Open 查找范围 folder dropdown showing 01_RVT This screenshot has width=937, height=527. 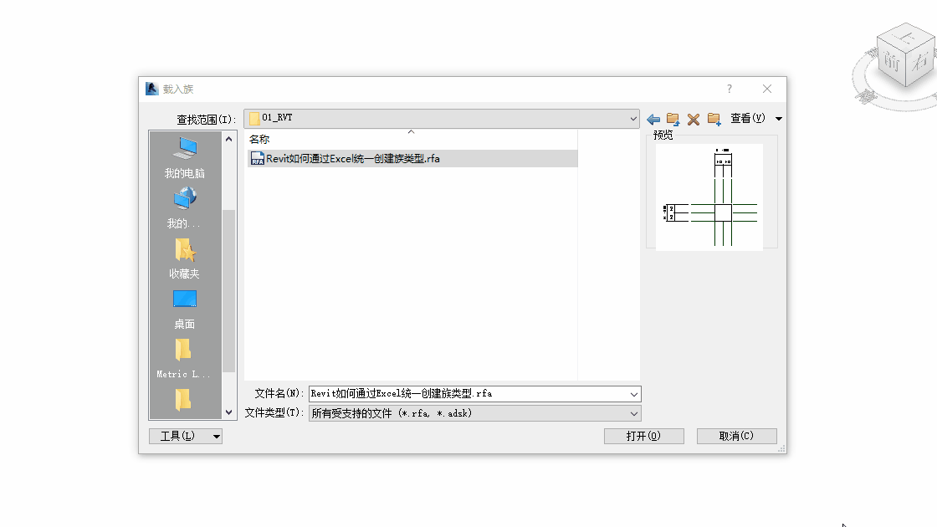442,118
